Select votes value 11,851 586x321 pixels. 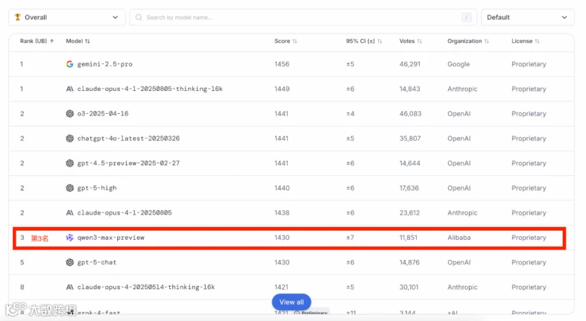[x=408, y=237]
